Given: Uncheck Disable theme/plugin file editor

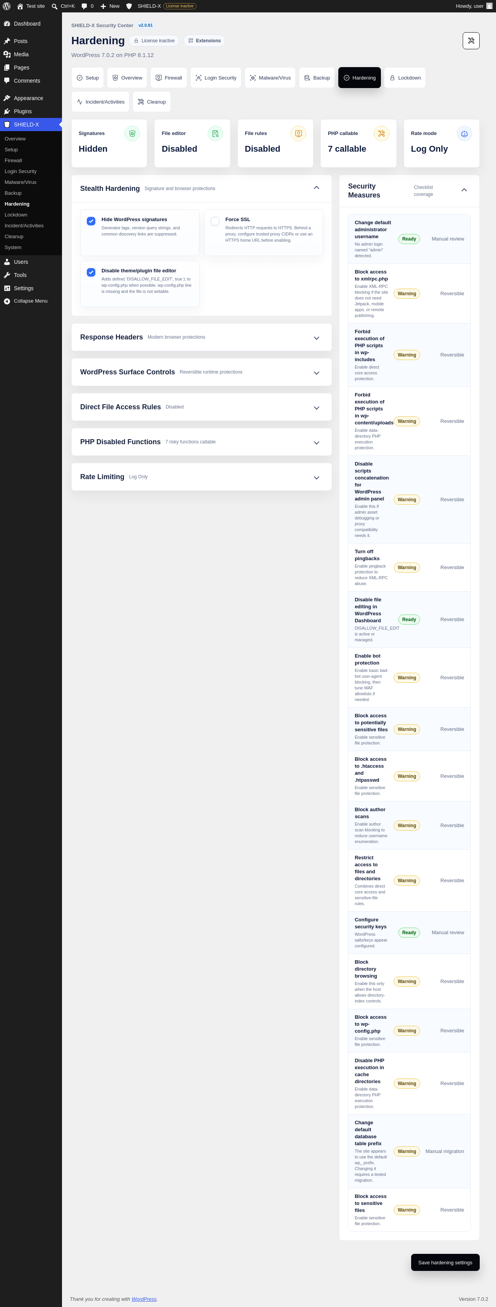Looking at the screenshot, I should point(91,272).
